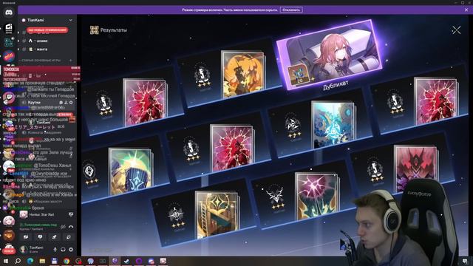Open the purple Twitch-style app in taskbar
This screenshot has width=473, height=266.
tap(115, 261)
